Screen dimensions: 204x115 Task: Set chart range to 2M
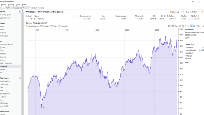(x=176, y=26)
